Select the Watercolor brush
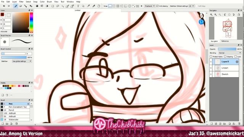This screenshot has width=244, height=137. pos(15,119)
